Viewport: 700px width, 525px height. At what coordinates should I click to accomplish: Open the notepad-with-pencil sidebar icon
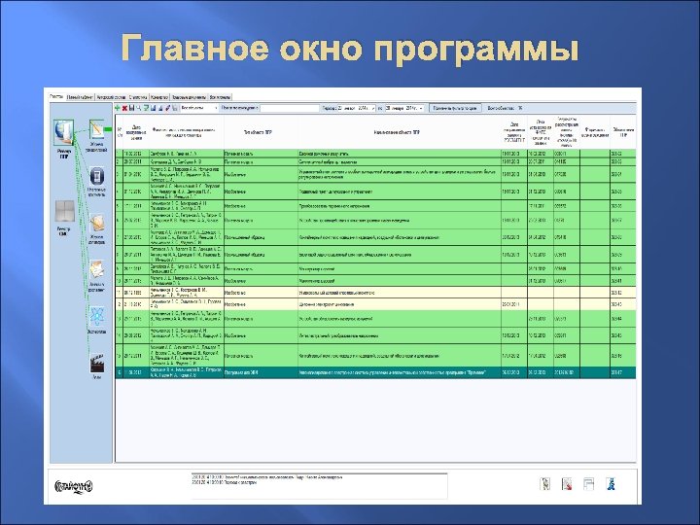[x=96, y=130]
